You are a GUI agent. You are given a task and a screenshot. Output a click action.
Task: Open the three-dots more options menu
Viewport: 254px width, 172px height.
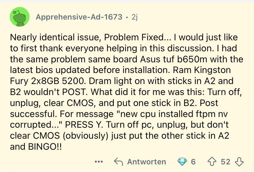pos(99,162)
